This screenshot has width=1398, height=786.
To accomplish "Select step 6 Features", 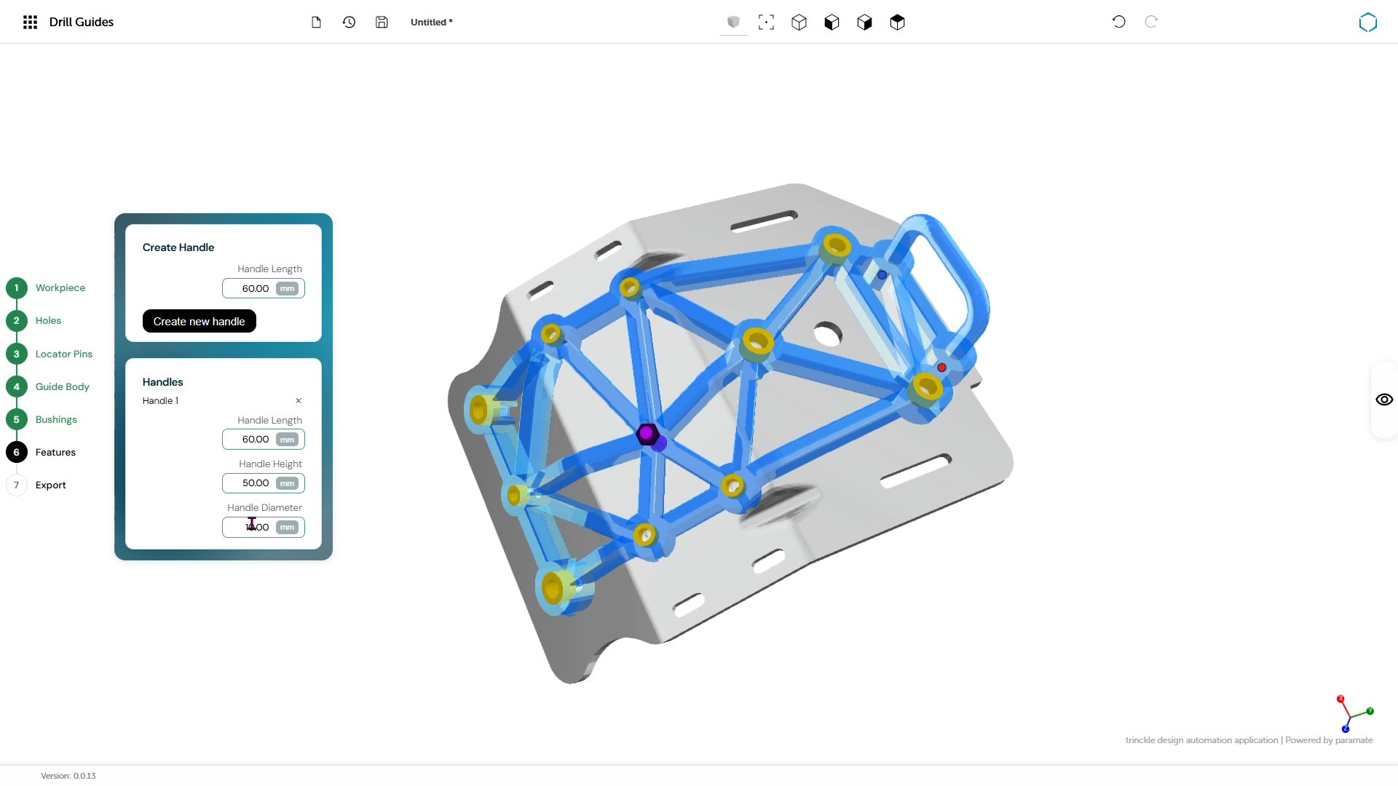I will pyautogui.click(x=41, y=452).
